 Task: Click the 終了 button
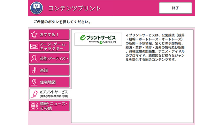pos(175,8)
